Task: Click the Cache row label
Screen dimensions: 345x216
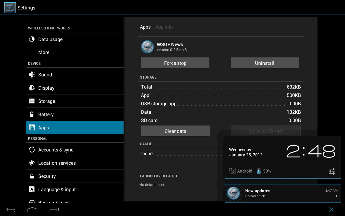Action: [x=146, y=154]
